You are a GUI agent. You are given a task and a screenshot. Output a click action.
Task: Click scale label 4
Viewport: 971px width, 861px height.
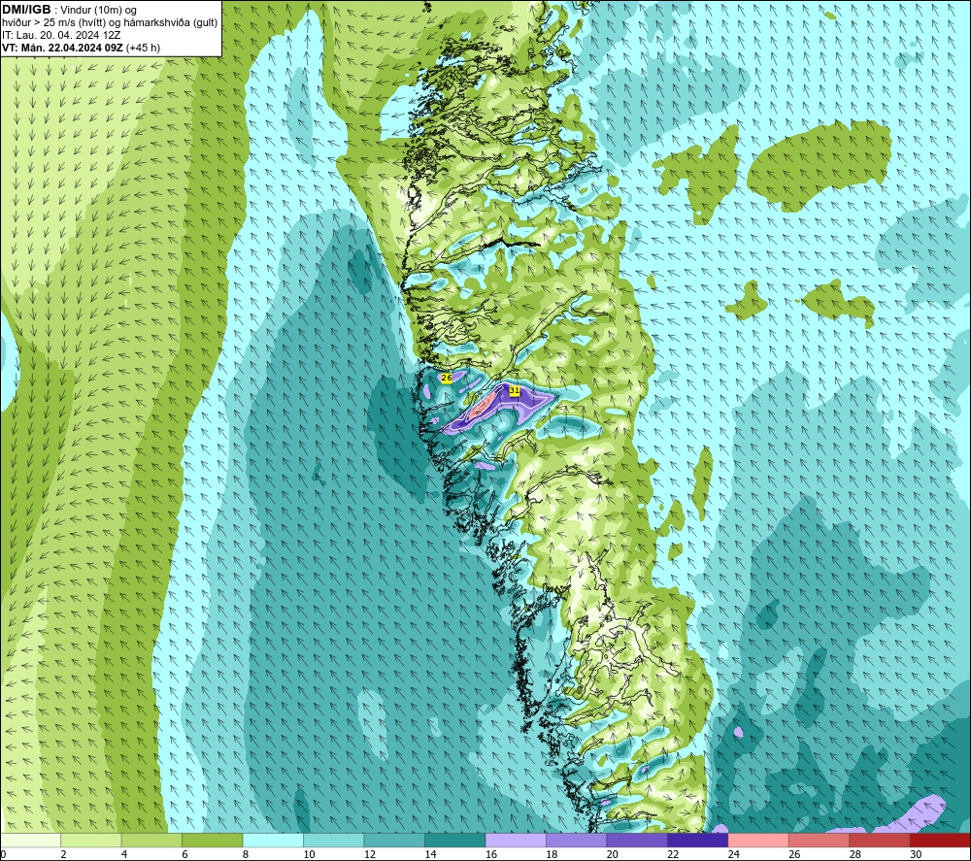[x=124, y=854]
